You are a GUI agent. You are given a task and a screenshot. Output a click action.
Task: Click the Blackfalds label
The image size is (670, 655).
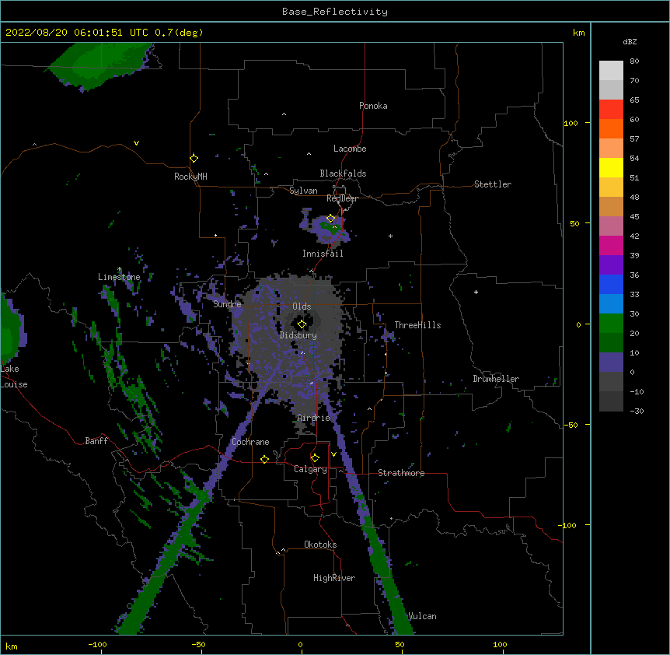coord(343,173)
